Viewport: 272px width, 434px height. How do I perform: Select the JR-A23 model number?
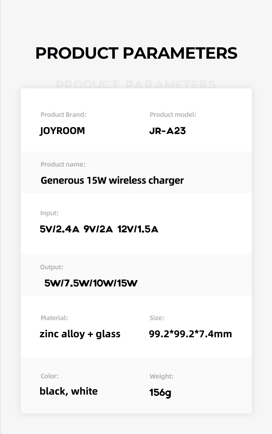(168, 131)
